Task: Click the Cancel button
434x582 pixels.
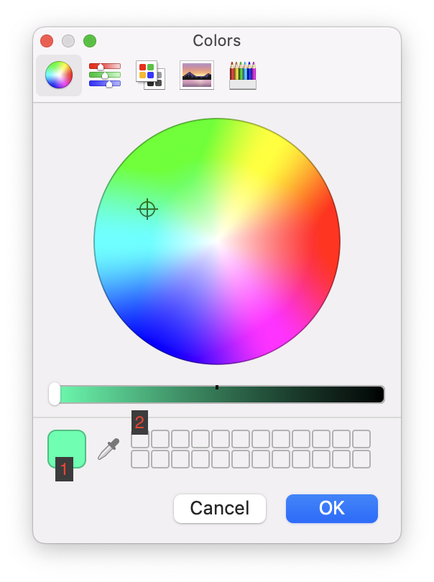Action: point(220,508)
